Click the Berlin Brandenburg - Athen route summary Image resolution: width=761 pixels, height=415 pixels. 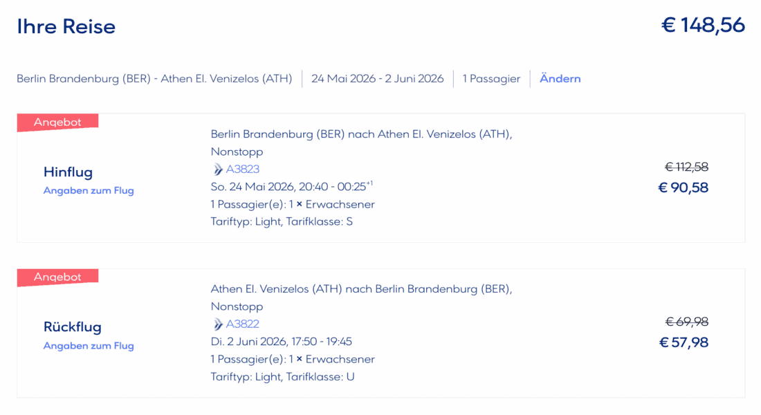154,79
